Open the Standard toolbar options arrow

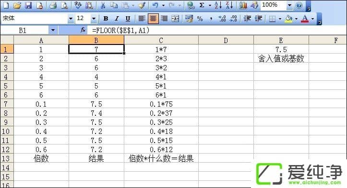coord(309,6)
